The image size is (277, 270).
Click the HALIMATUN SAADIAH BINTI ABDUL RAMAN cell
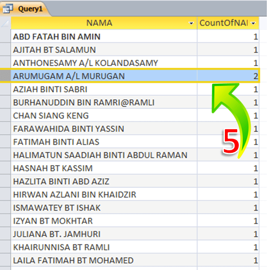100,155
